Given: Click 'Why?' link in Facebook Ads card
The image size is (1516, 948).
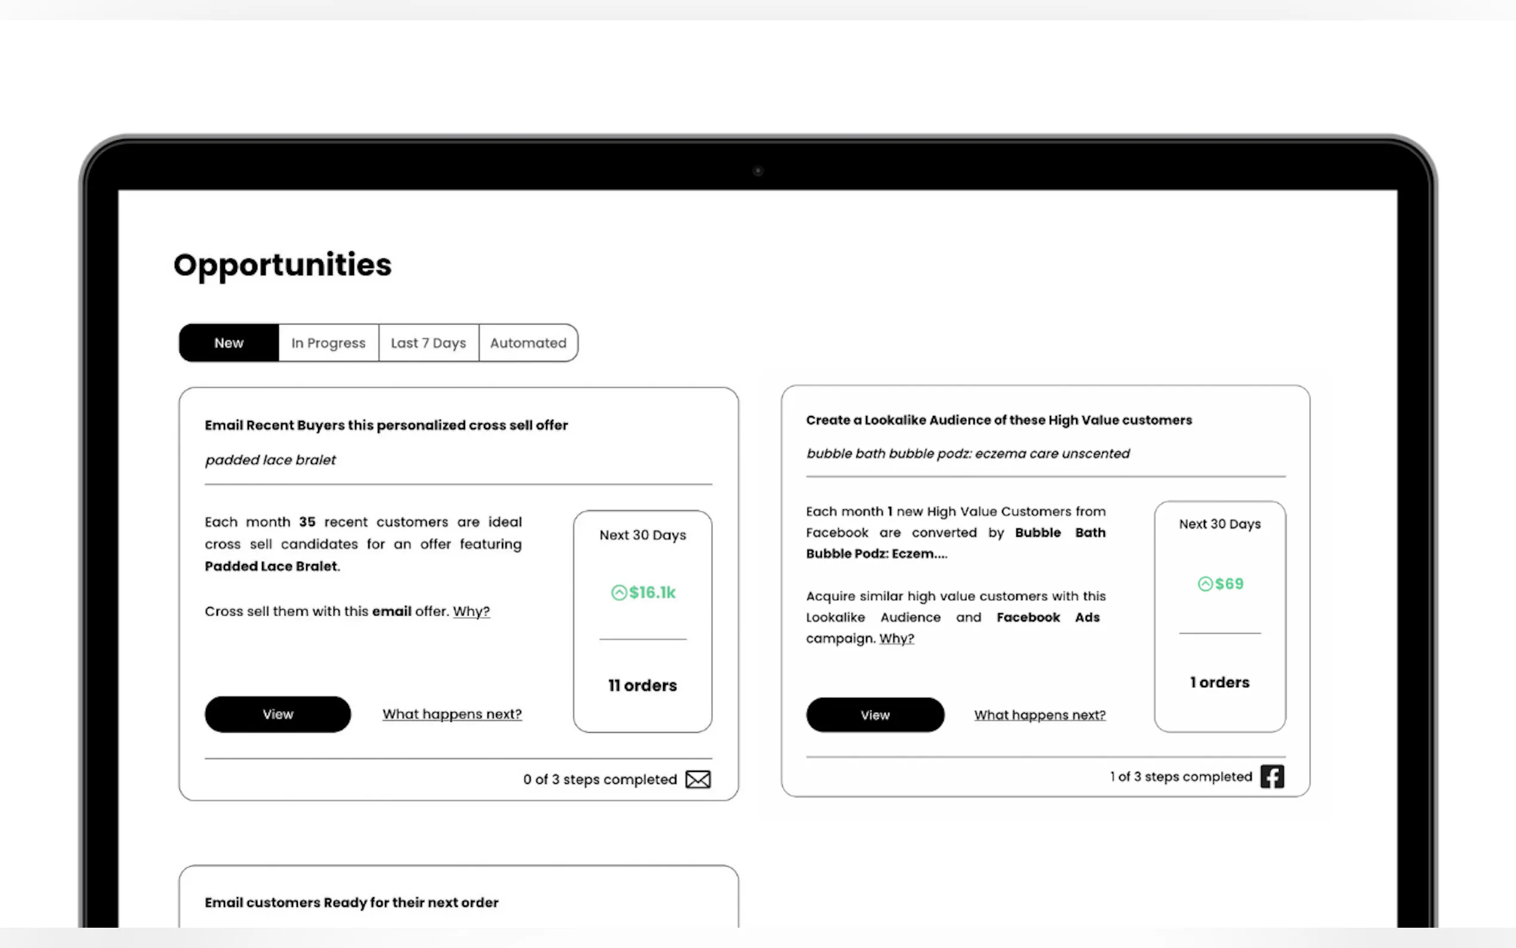Looking at the screenshot, I should click(x=896, y=638).
